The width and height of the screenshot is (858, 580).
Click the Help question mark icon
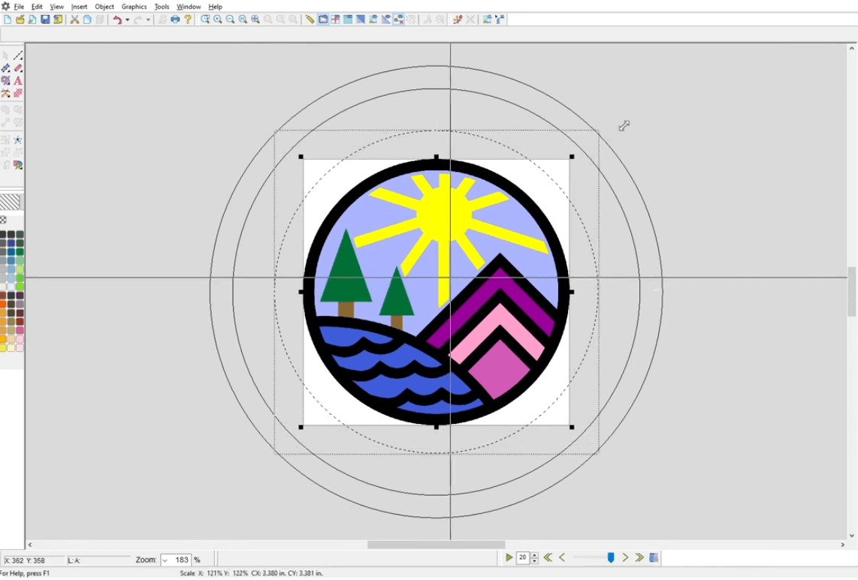(x=189, y=20)
